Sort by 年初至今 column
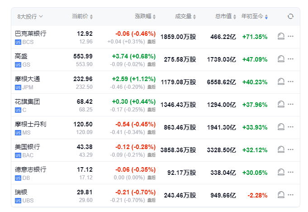The image size is (308, 212). tap(255, 16)
